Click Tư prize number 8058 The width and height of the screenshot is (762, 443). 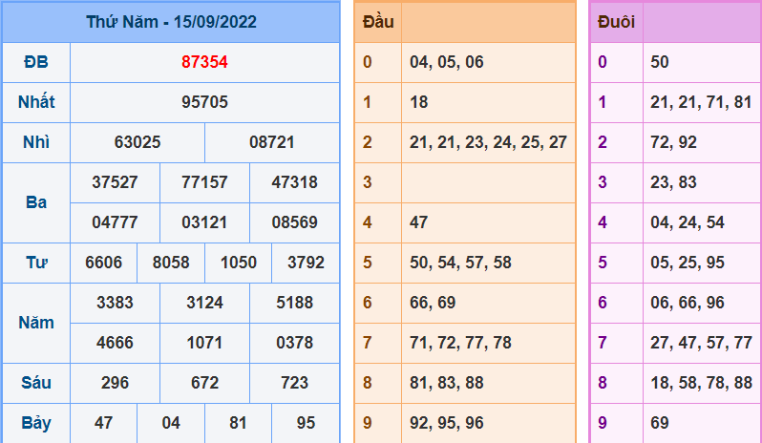(x=171, y=263)
